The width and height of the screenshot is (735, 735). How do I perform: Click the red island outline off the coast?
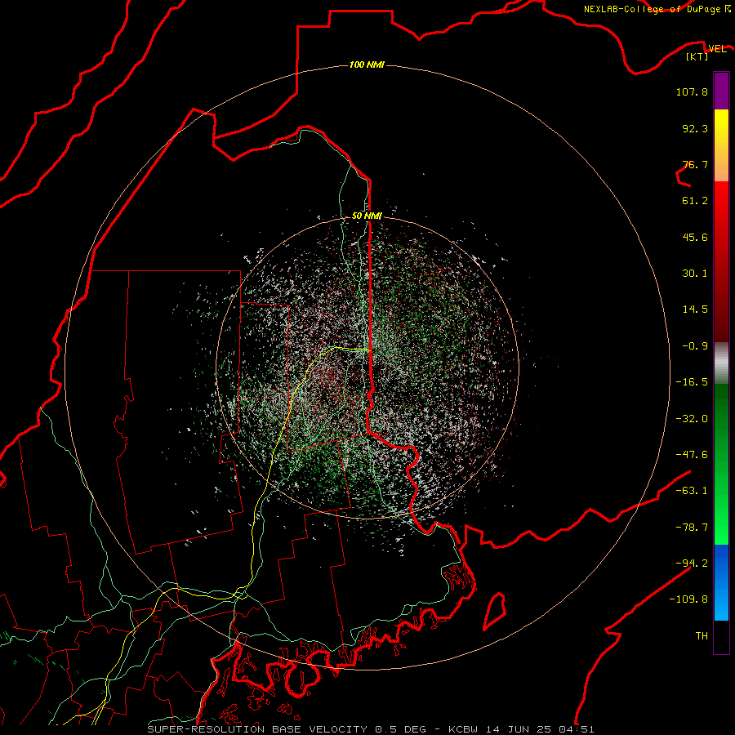(x=495, y=611)
